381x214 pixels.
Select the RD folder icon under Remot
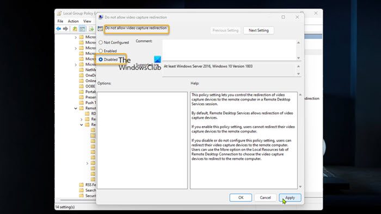[x=87, y=114]
